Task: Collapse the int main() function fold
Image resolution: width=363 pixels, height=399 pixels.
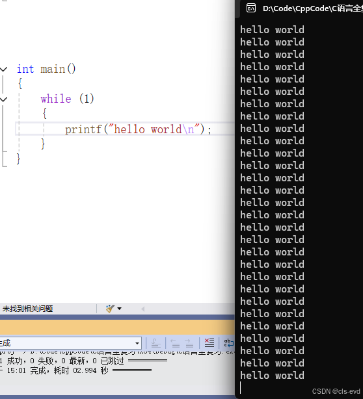Action: click(x=3, y=69)
